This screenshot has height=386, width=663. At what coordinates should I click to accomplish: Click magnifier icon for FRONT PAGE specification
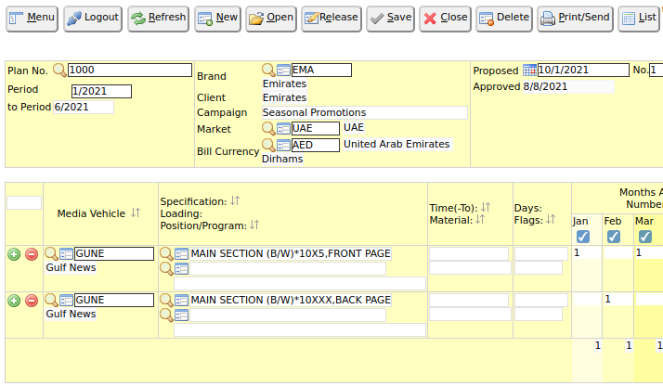coord(166,253)
